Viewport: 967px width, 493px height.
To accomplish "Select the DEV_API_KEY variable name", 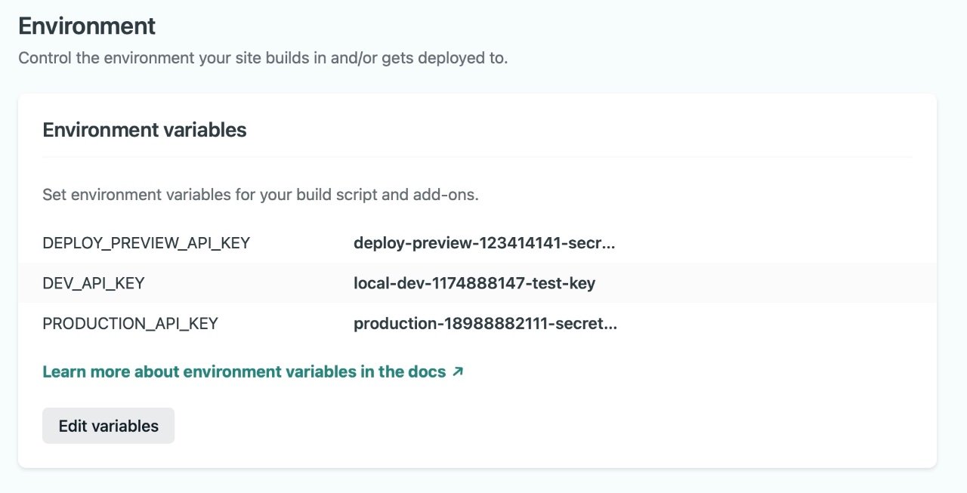I will (x=93, y=282).
